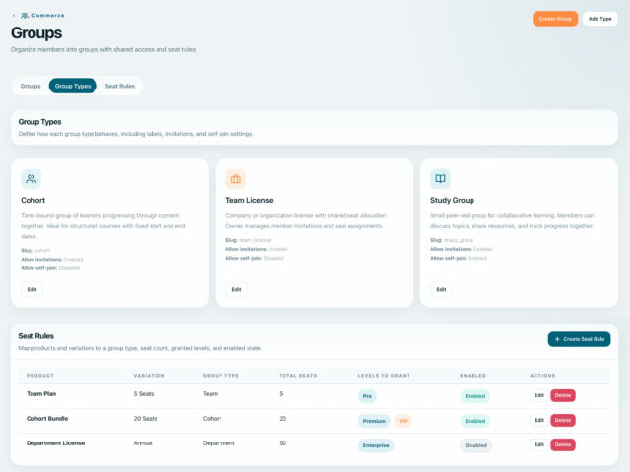Edit the Cohort Bundle seat rule

tap(538, 420)
